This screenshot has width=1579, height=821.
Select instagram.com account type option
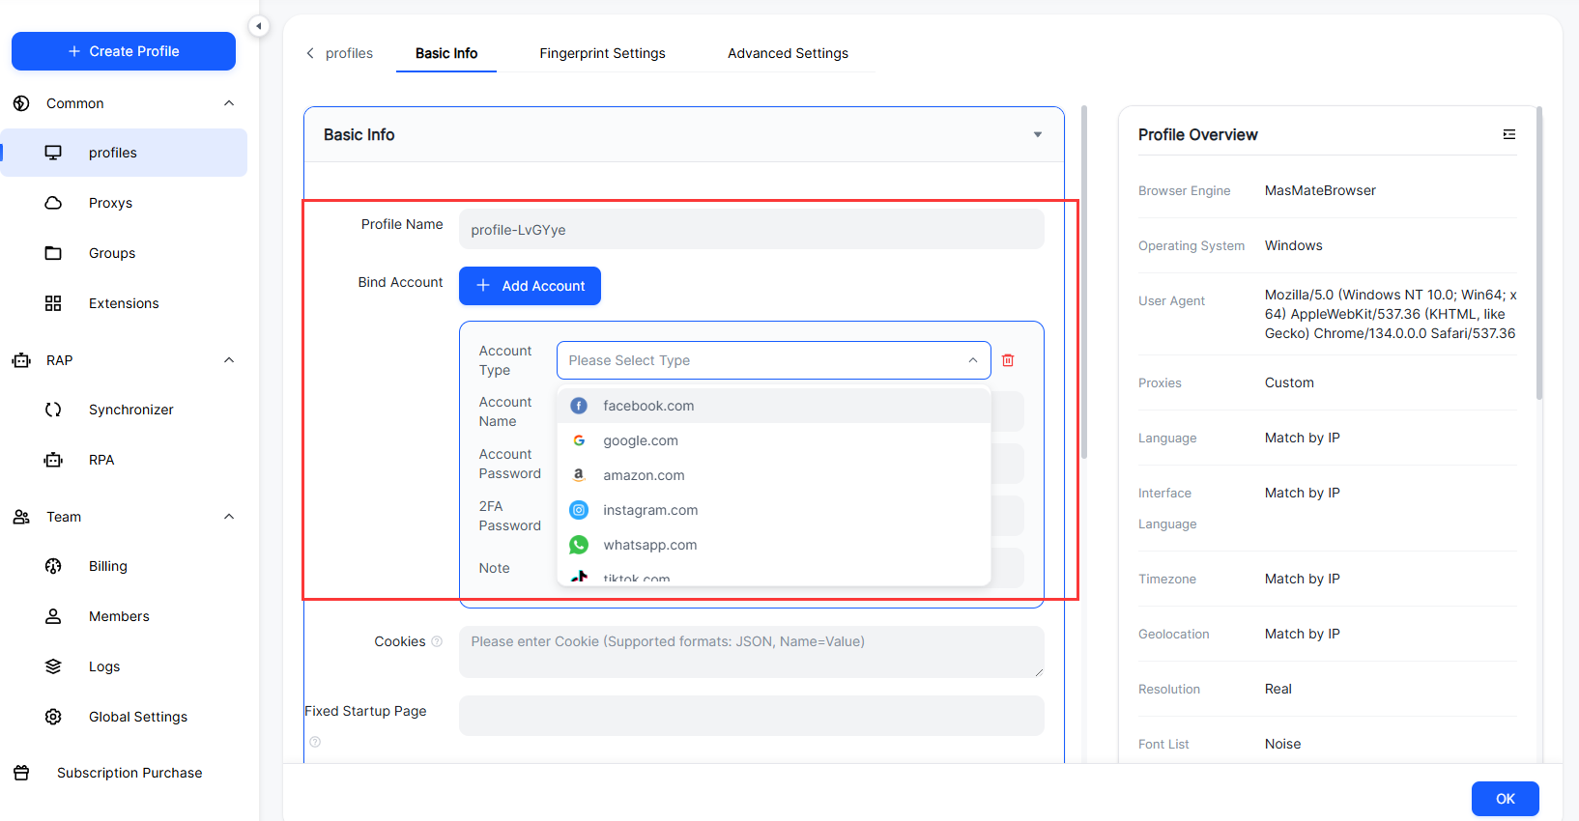click(650, 510)
